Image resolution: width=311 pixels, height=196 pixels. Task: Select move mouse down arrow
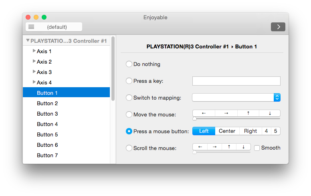coord(270,113)
